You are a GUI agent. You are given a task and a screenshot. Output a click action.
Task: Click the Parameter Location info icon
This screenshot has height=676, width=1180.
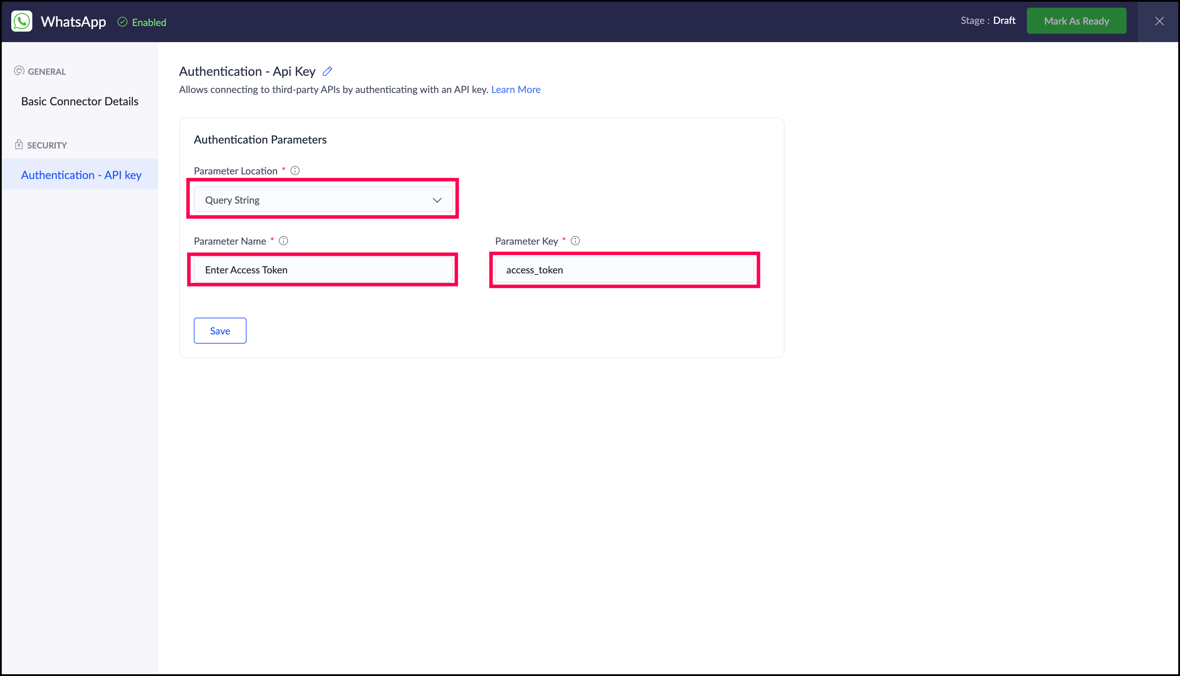click(x=295, y=170)
